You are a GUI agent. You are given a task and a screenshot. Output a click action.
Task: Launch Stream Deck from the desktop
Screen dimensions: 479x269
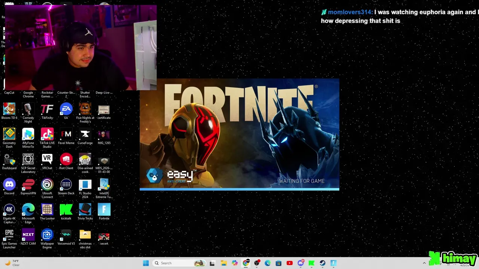pos(66,186)
